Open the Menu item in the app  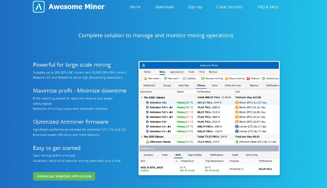147,72
